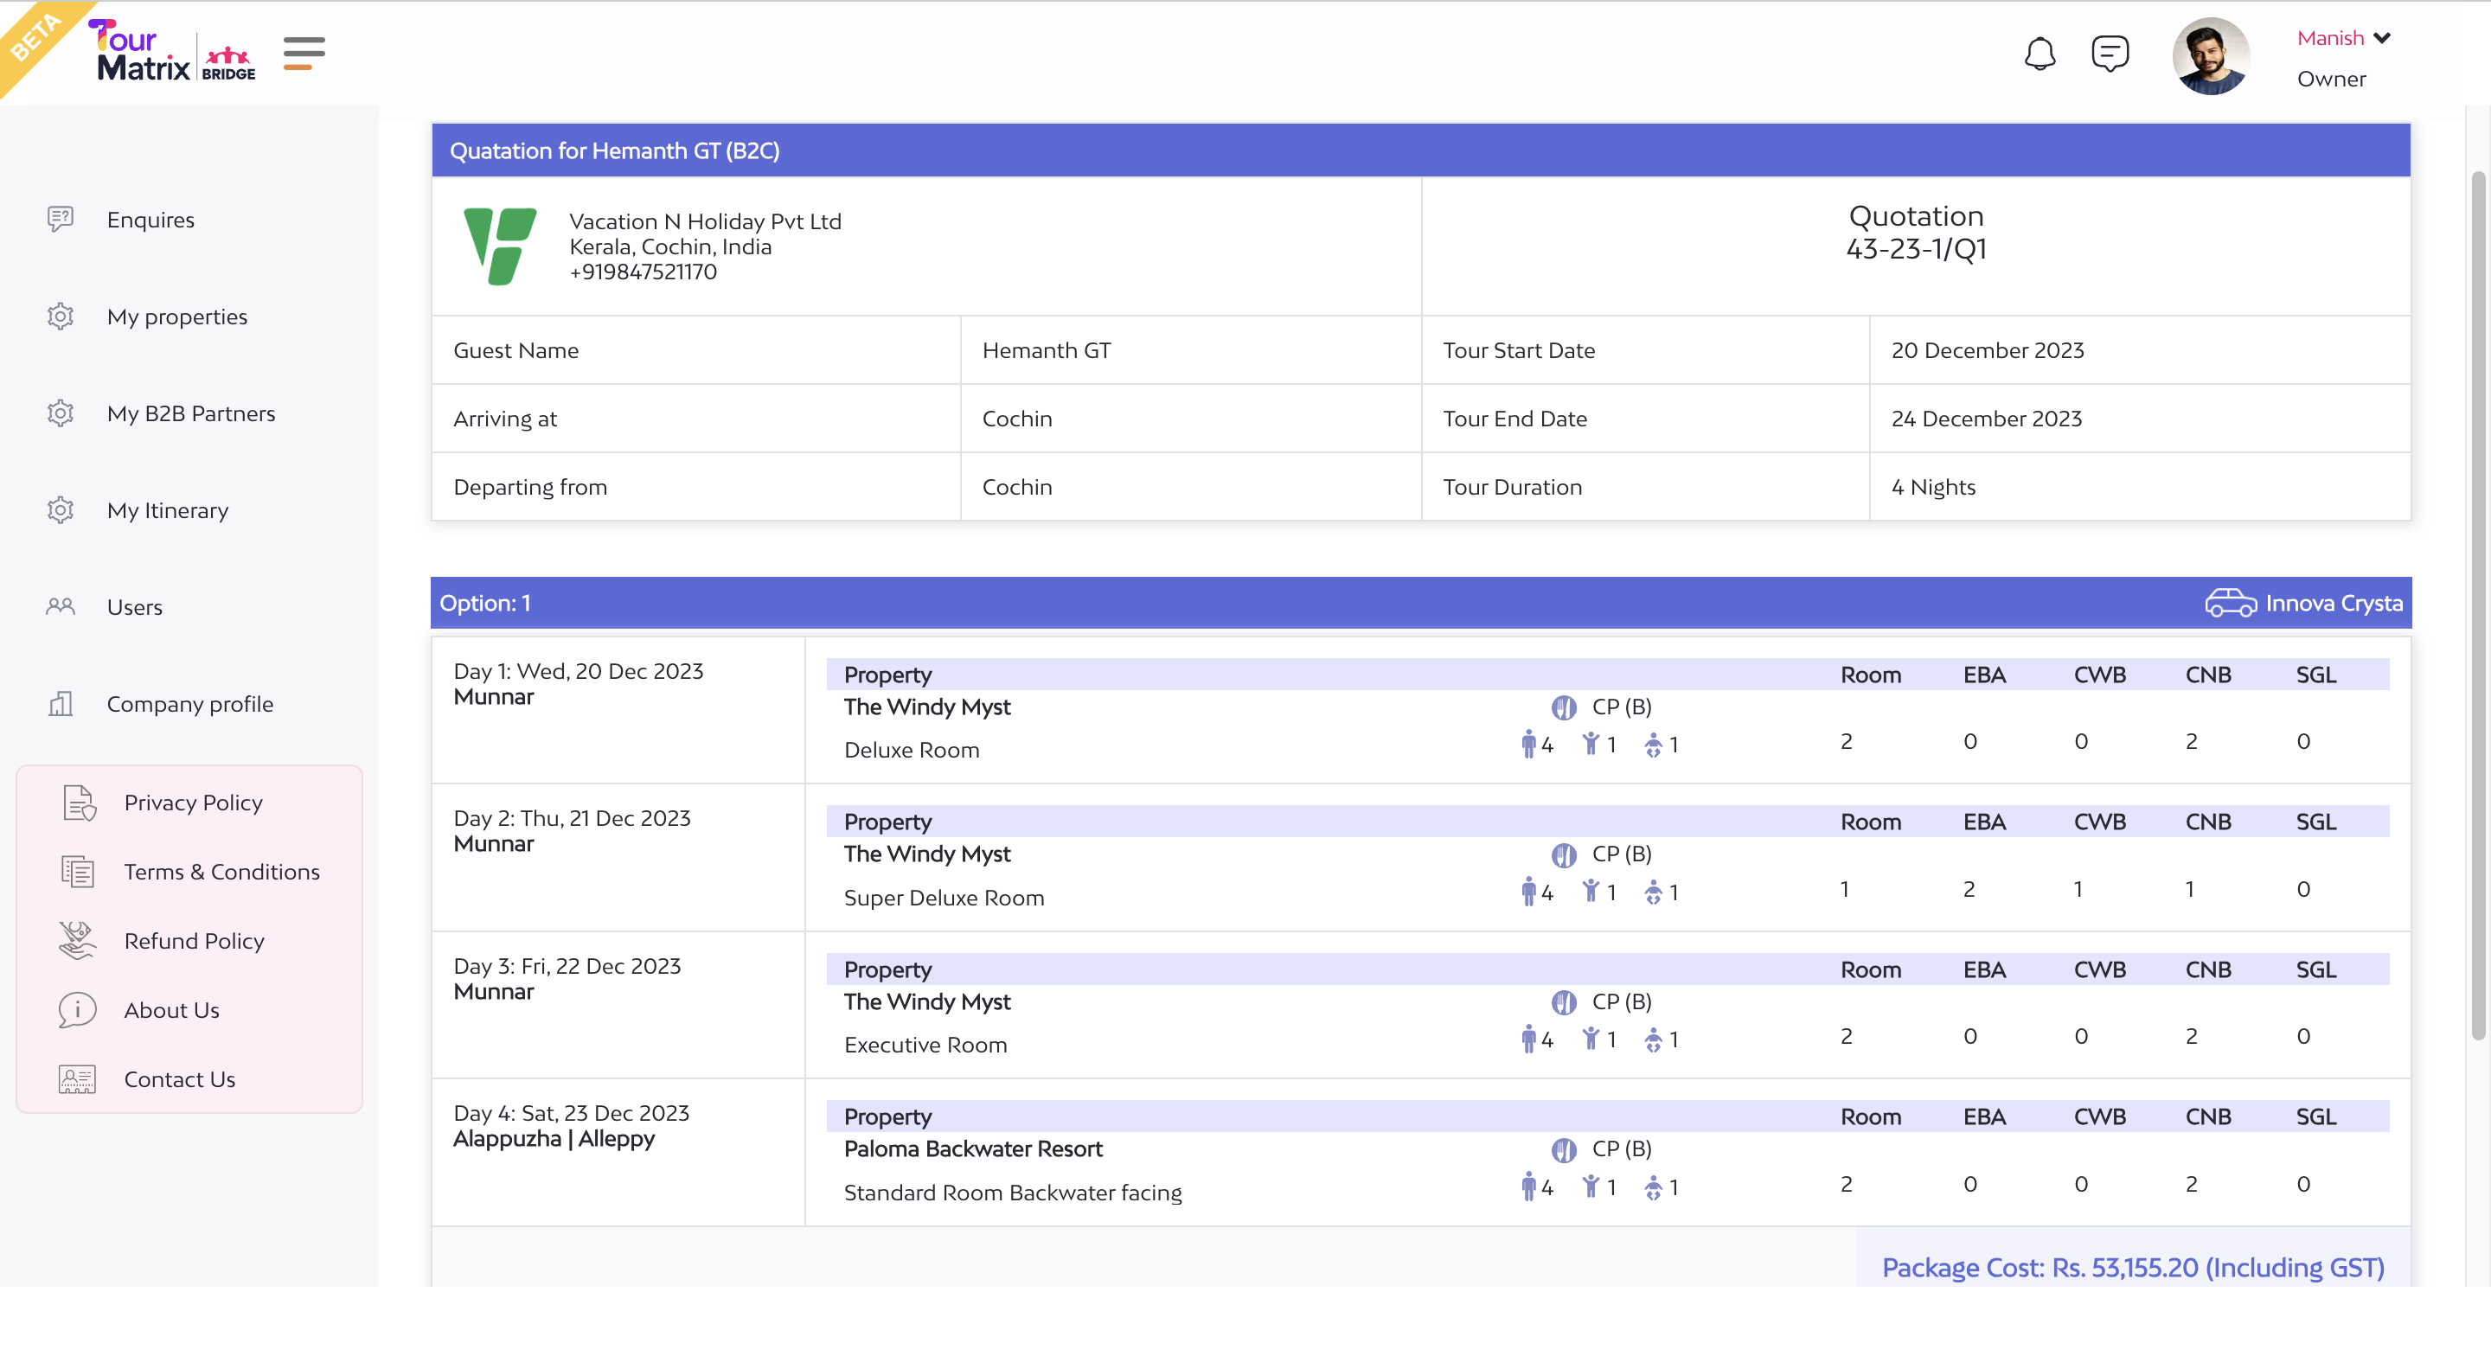Open the Enquires menu item
Screen dimensions: 2491x1356
(x=150, y=220)
